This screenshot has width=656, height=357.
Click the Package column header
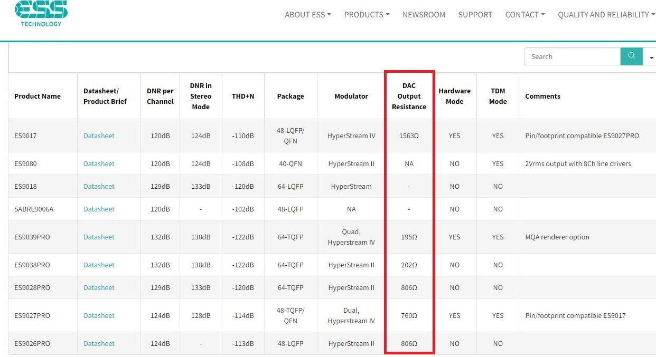(290, 96)
